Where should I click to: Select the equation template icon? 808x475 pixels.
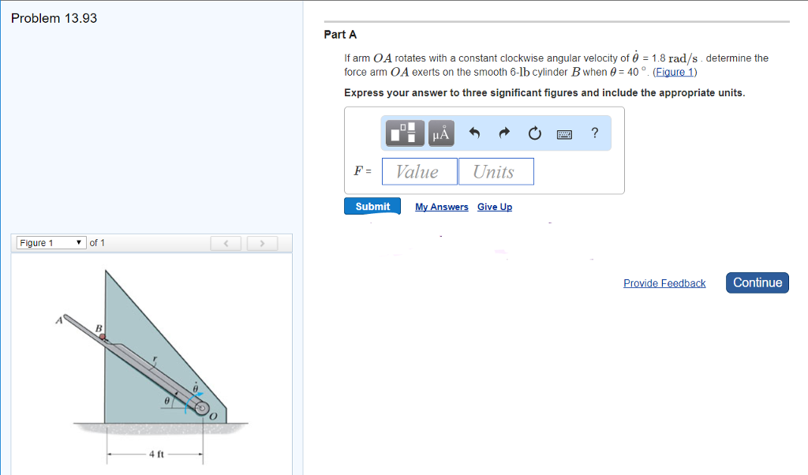pos(404,133)
